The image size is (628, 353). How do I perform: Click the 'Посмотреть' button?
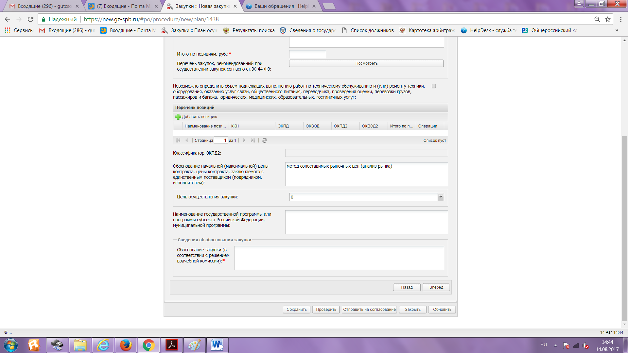coord(366,63)
